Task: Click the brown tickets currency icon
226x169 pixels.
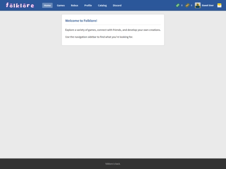Action: coord(187,5)
